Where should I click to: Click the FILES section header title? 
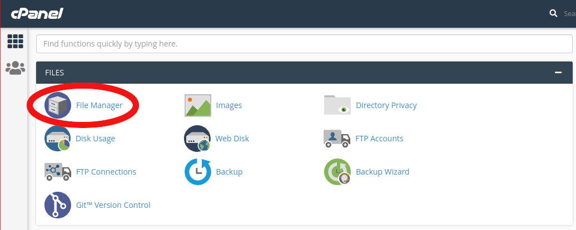click(54, 73)
